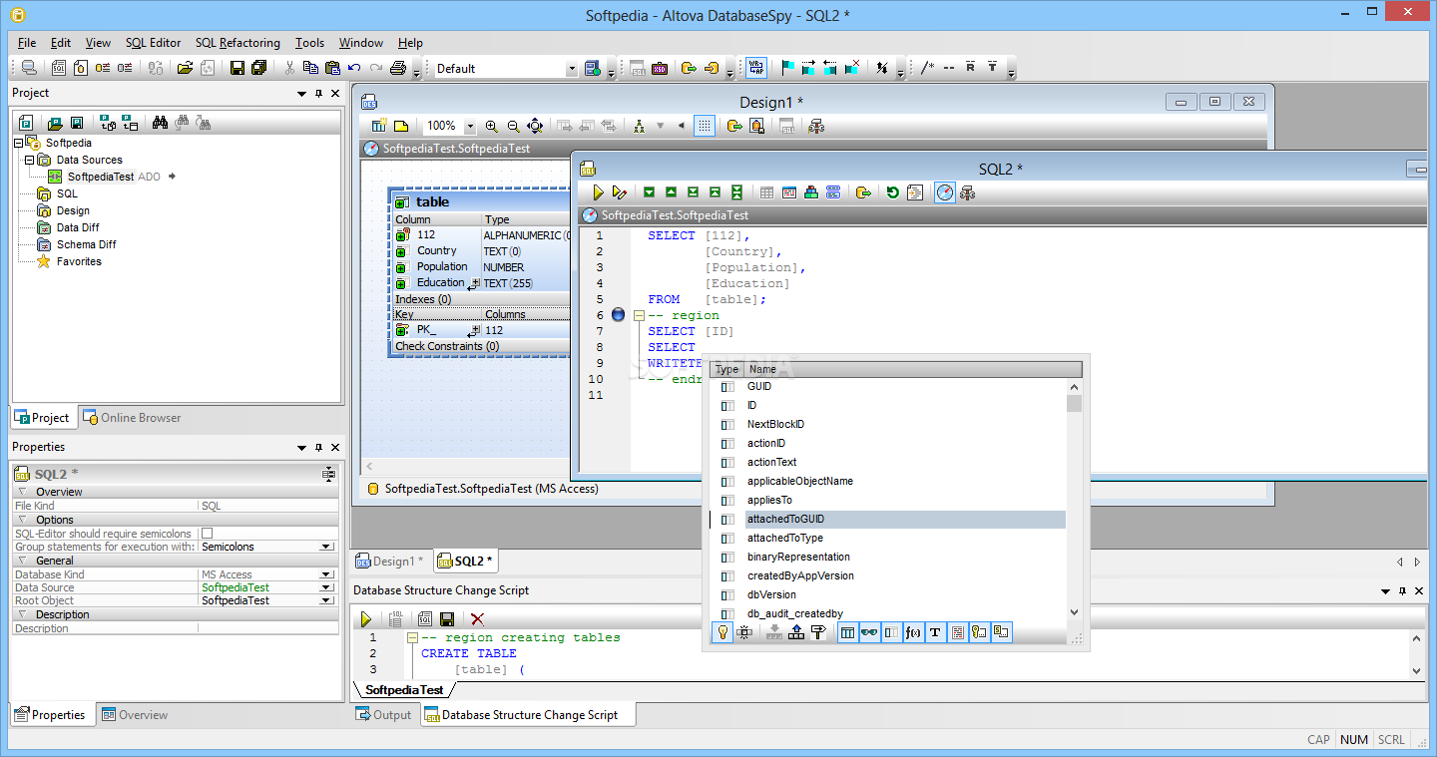Switch to the Overview tab
This screenshot has width=1437, height=757.
pos(135,715)
